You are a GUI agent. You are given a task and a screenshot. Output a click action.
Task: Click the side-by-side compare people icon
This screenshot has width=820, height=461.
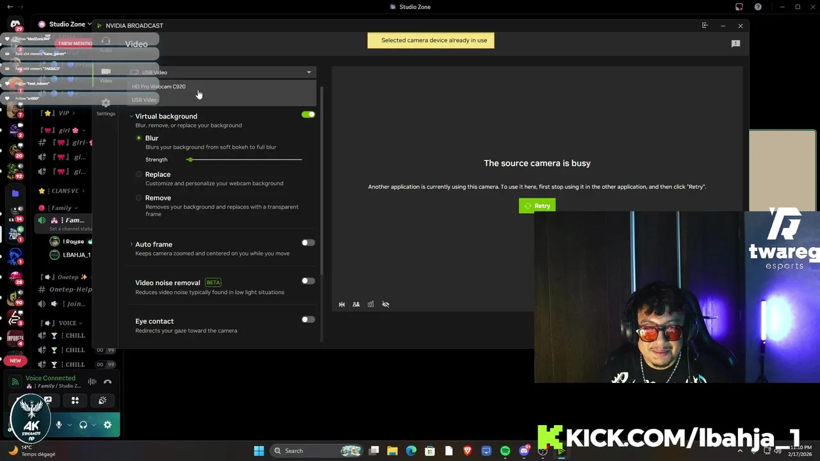356,304
